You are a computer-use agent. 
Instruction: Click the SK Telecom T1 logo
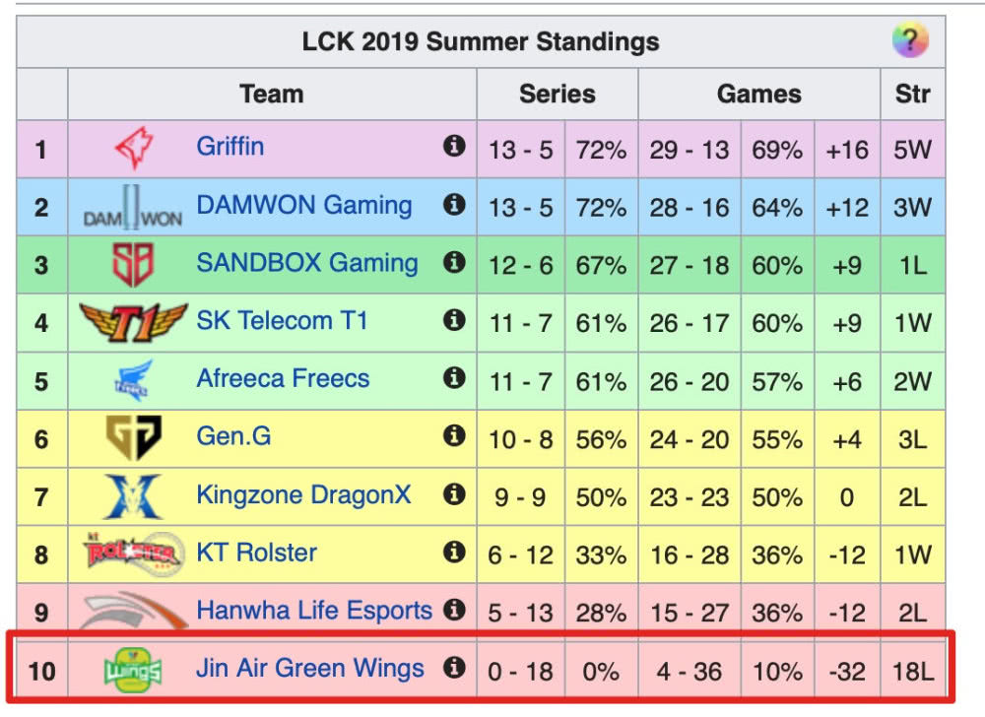click(x=133, y=321)
